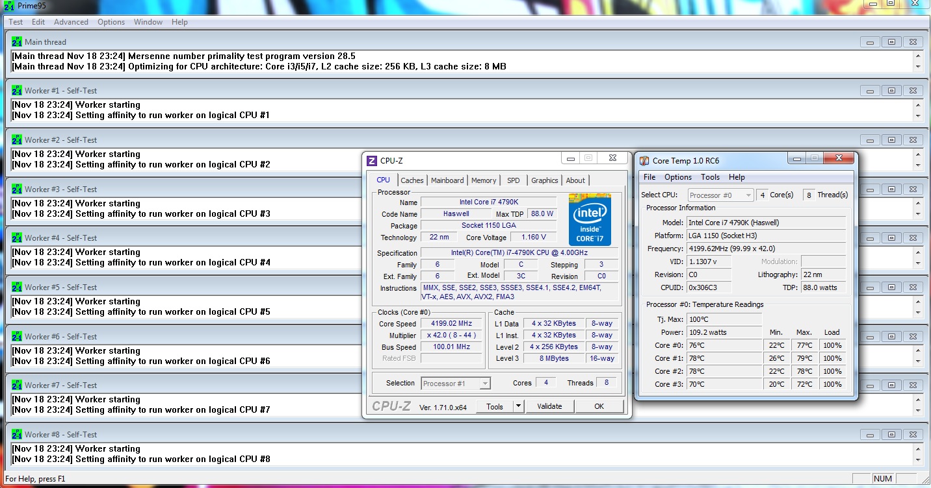Expand the Tools dropdown arrow in CPU-Z
Screen dimensions: 931x488
pos(518,406)
